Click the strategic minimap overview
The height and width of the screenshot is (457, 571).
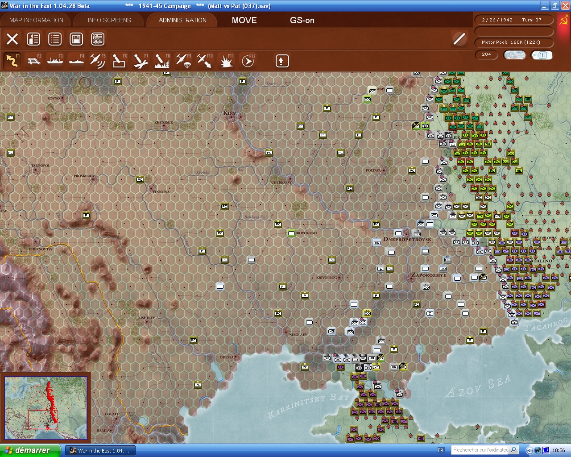[46, 408]
